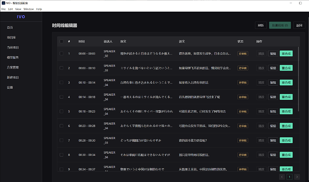309x182 pixels.
Task: Click 编辑 for row 4
Action: point(273,97)
